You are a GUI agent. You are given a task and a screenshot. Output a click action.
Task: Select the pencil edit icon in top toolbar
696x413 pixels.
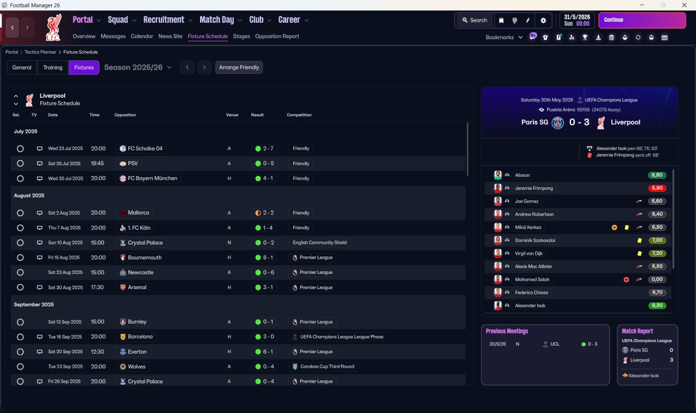point(527,20)
